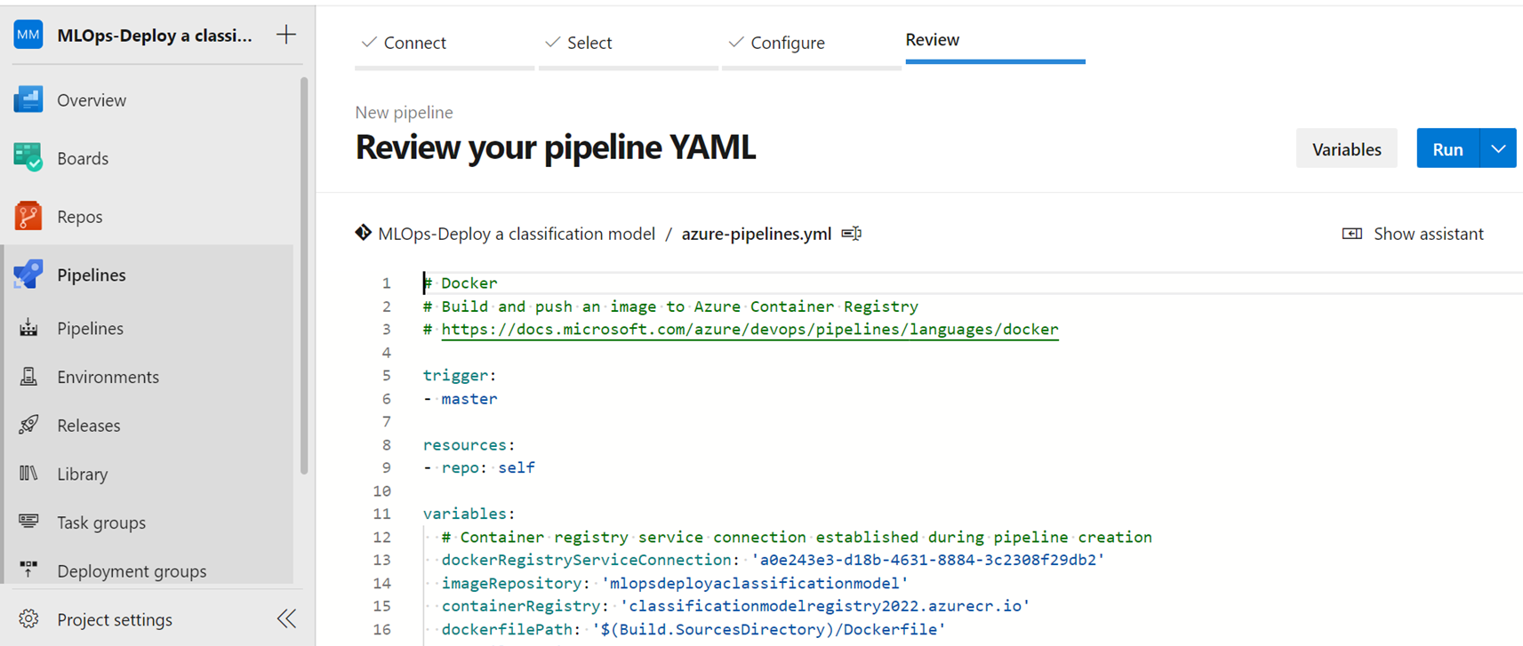The height and width of the screenshot is (646, 1523).
Task: Open the Repos section icon
Action: point(28,216)
